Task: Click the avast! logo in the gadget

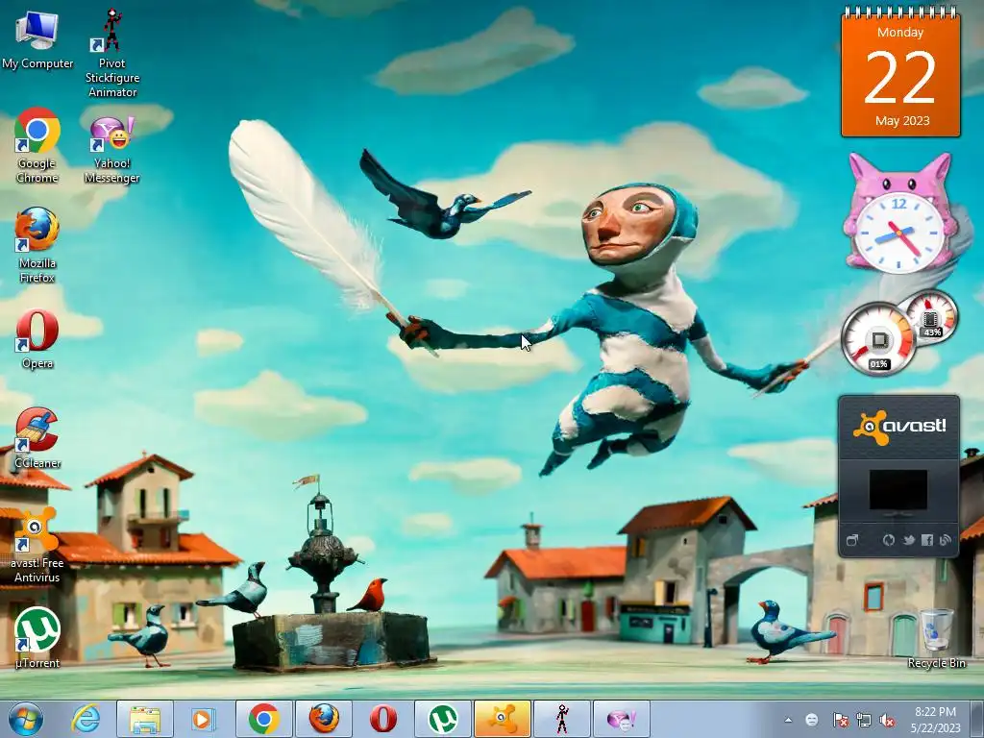Action: pyautogui.click(x=898, y=428)
